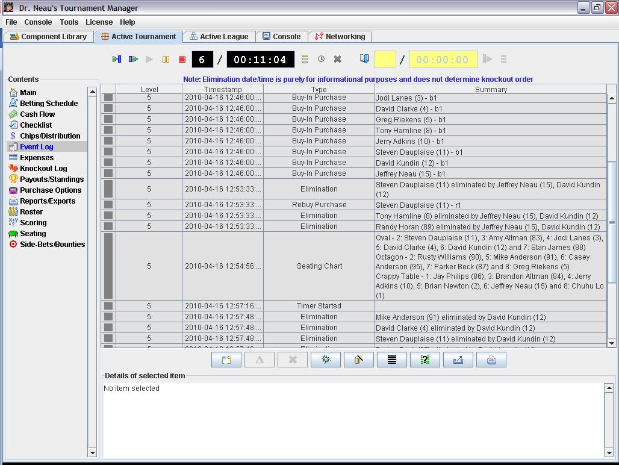This screenshot has height=465, width=619.
Task: Click the stacked-bars icon right of the timer
Action: (x=305, y=59)
